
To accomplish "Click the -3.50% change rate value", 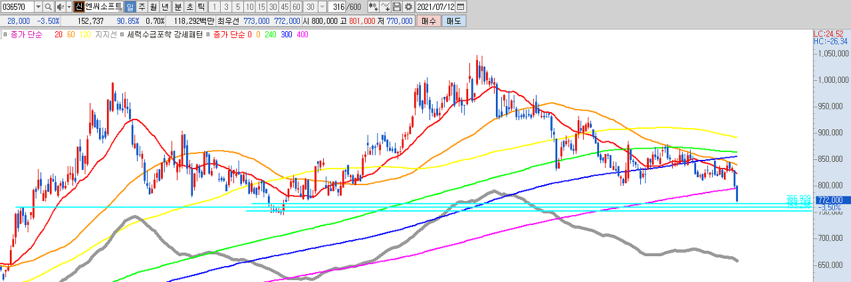I will (50, 21).
